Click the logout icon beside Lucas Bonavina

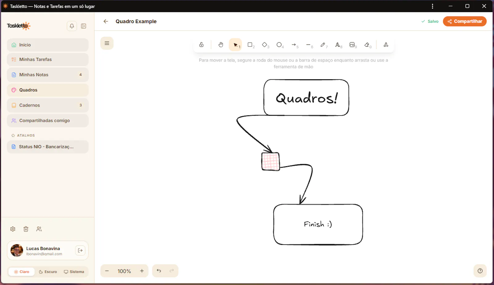coord(80,251)
